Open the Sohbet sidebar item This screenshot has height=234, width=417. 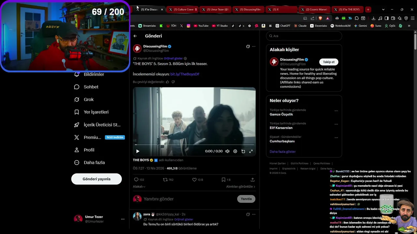pyautogui.click(x=86, y=87)
